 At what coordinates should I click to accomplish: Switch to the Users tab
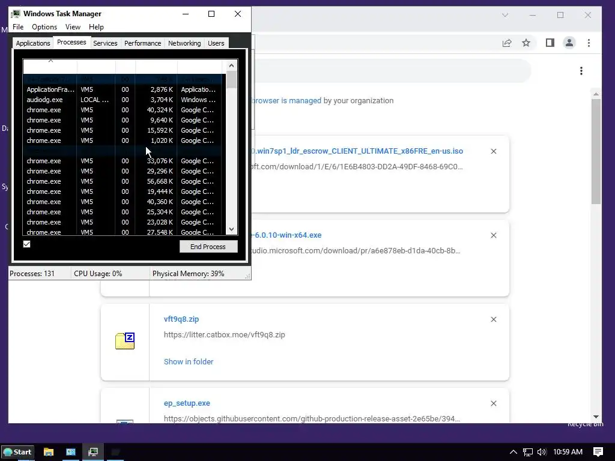[216, 43]
